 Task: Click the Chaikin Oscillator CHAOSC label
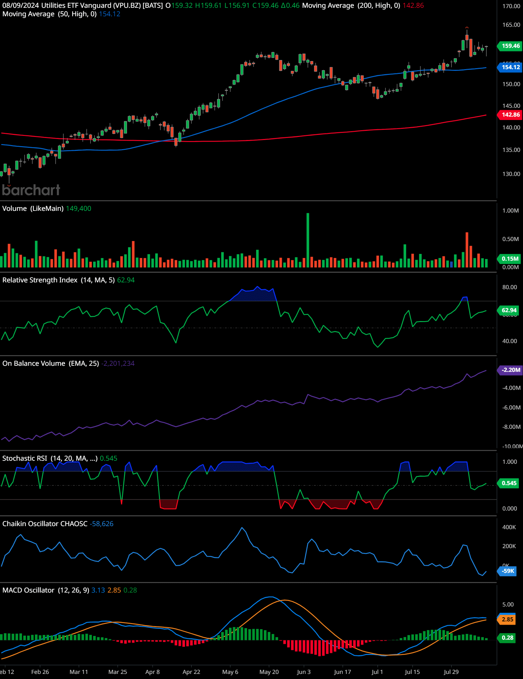[x=45, y=524]
